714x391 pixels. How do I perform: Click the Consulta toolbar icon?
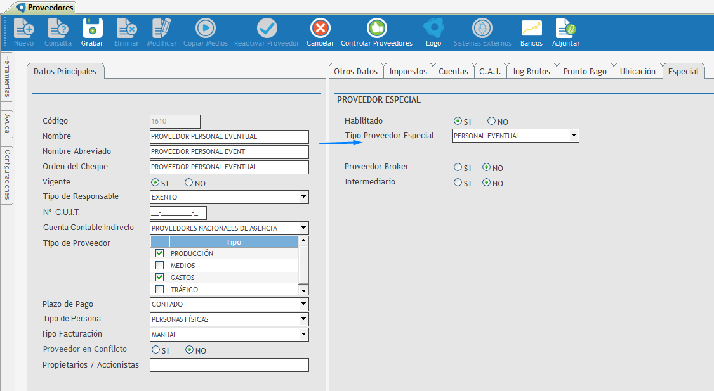pyautogui.click(x=58, y=29)
